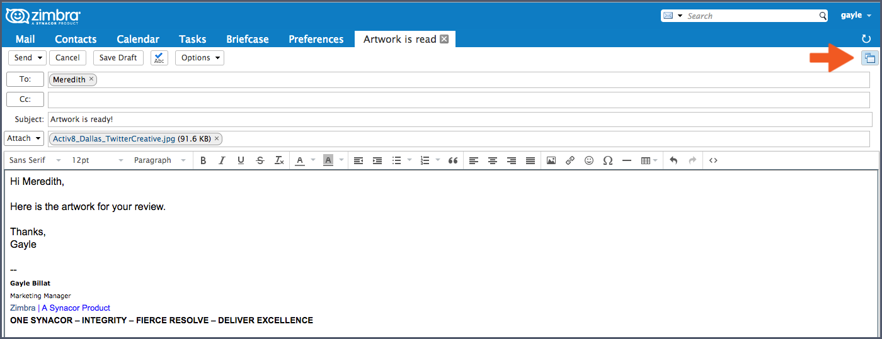Align text right
Image resolution: width=882 pixels, height=339 pixels.
pyautogui.click(x=512, y=160)
